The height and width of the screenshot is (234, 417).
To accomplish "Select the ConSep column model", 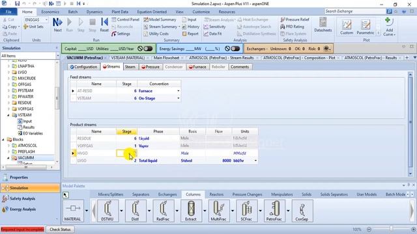I will 302,211.
